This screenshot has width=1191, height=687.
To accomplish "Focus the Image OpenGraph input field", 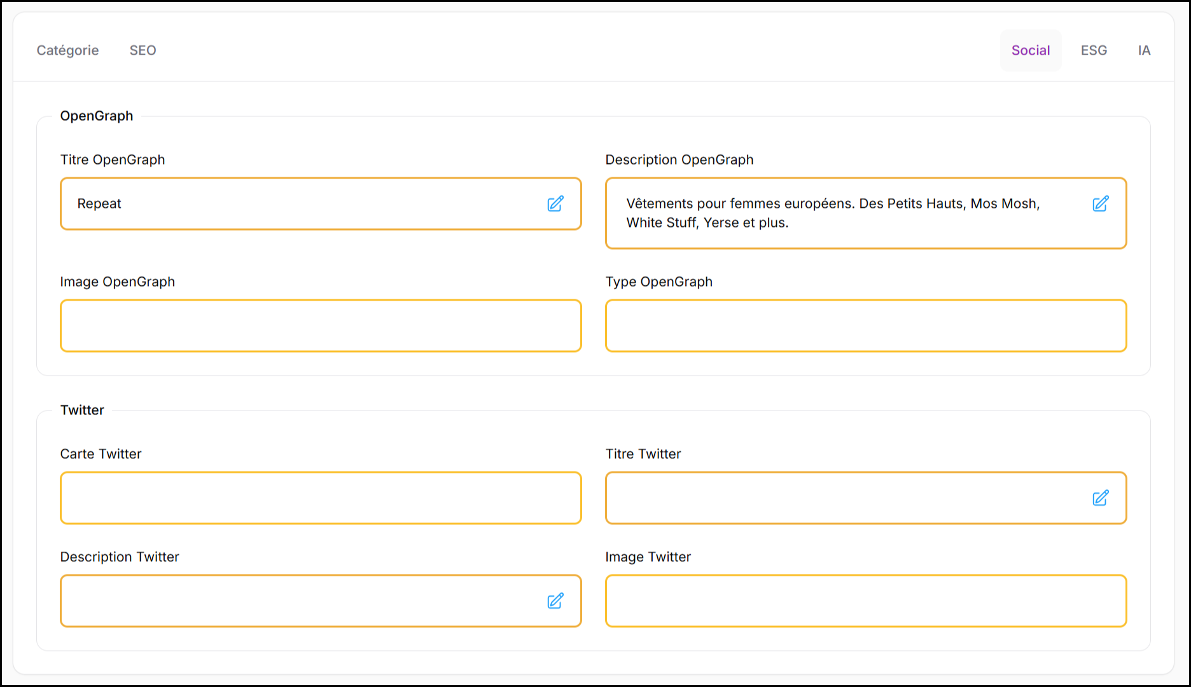I will [321, 325].
